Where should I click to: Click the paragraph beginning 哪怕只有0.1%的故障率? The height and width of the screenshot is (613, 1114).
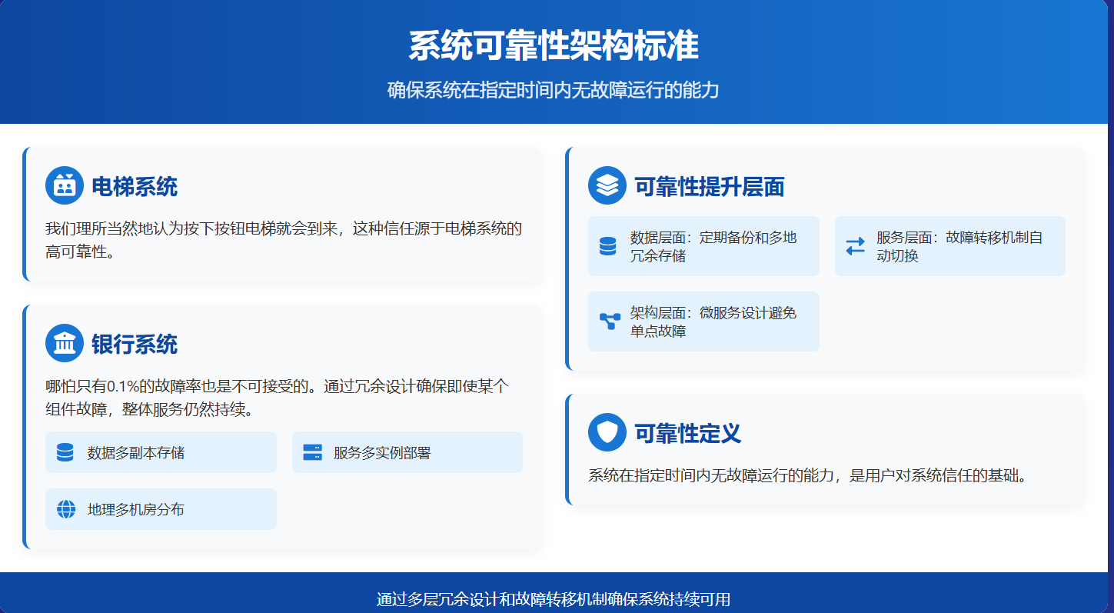tap(277, 398)
